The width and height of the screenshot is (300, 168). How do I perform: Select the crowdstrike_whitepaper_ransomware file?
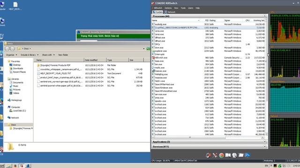coord(61,70)
